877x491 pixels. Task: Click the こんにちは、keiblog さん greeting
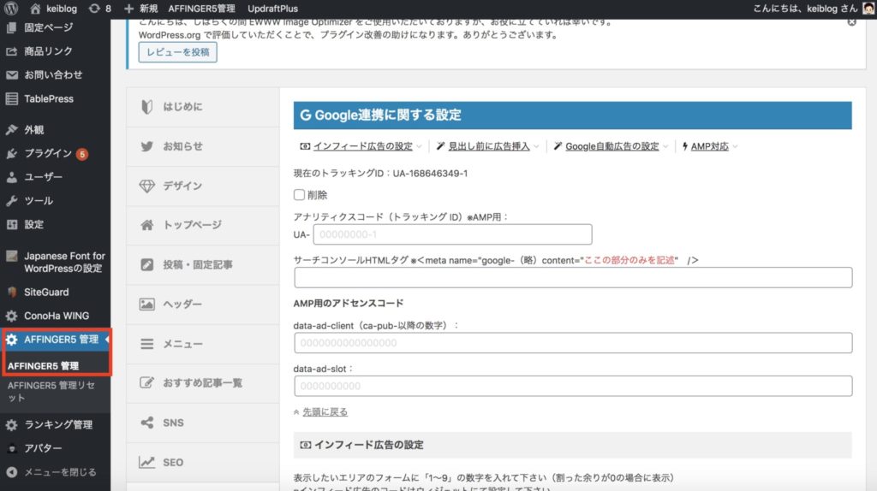tap(805, 9)
